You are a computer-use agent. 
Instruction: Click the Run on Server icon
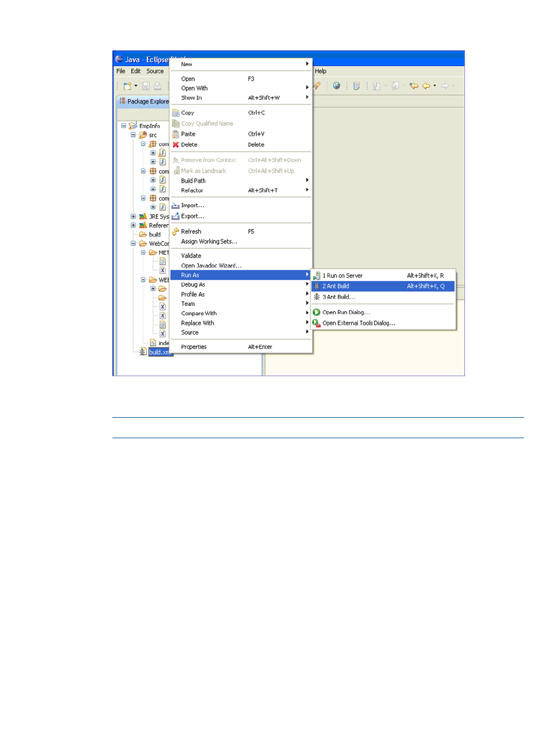[316, 276]
